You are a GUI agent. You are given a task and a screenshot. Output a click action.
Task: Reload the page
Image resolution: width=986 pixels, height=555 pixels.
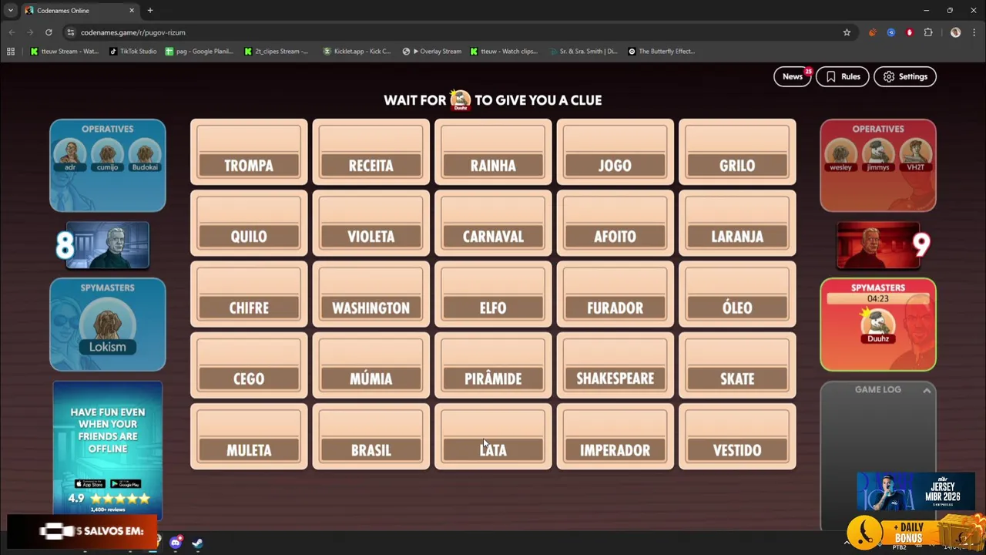pos(49,32)
